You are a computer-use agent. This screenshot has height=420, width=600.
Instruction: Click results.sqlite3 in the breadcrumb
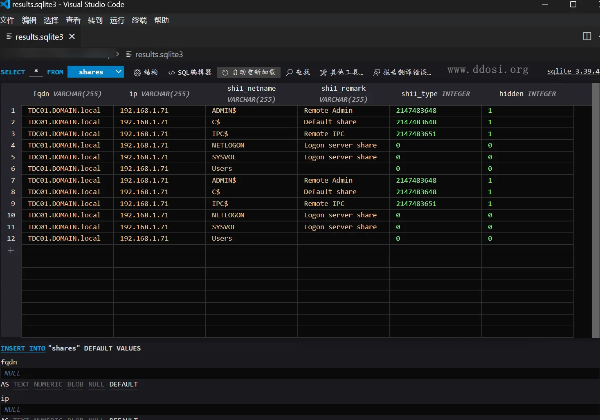click(x=159, y=54)
